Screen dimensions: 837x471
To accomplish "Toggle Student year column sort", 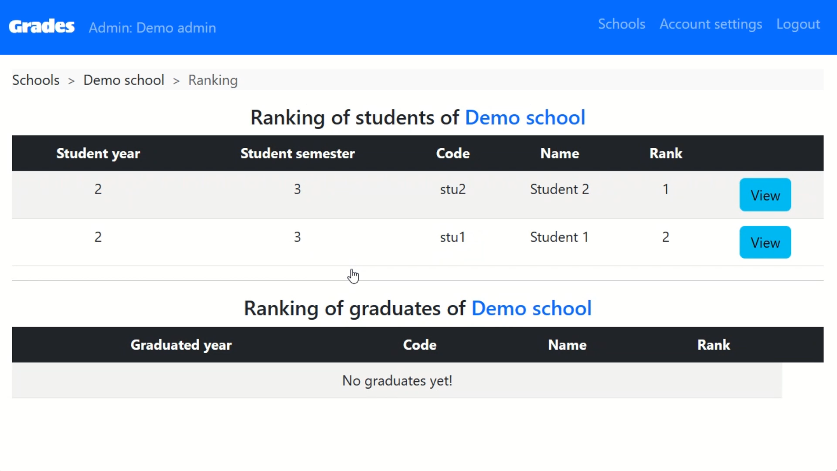I will pos(98,153).
